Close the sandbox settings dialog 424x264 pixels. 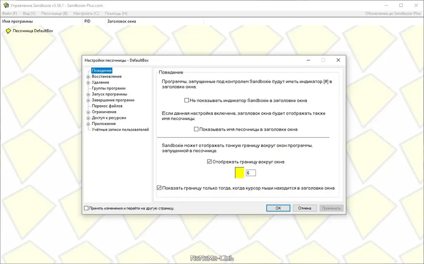tap(338, 60)
